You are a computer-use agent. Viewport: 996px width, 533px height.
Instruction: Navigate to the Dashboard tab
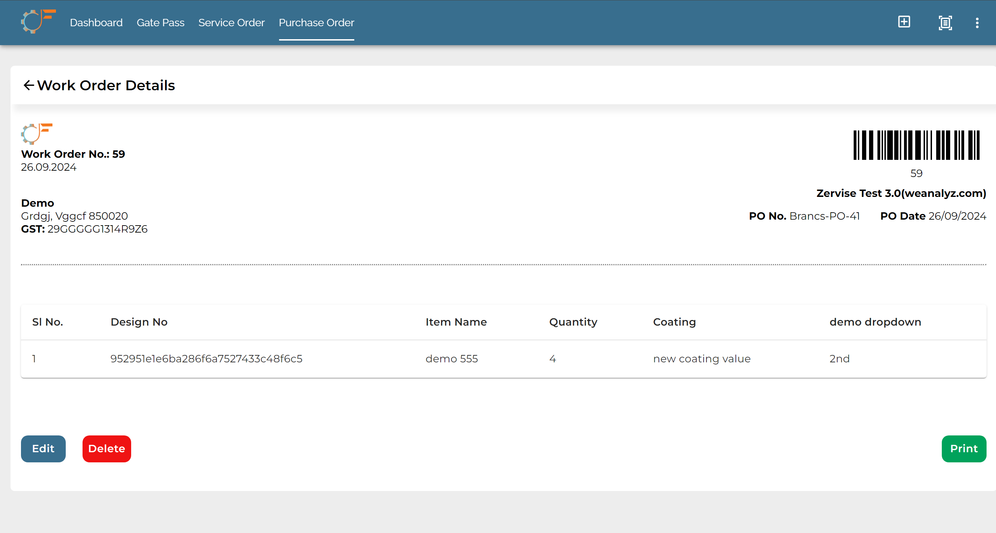pos(96,22)
